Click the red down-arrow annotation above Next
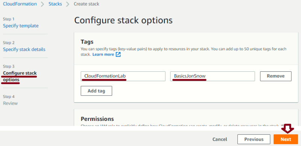 [287, 129]
